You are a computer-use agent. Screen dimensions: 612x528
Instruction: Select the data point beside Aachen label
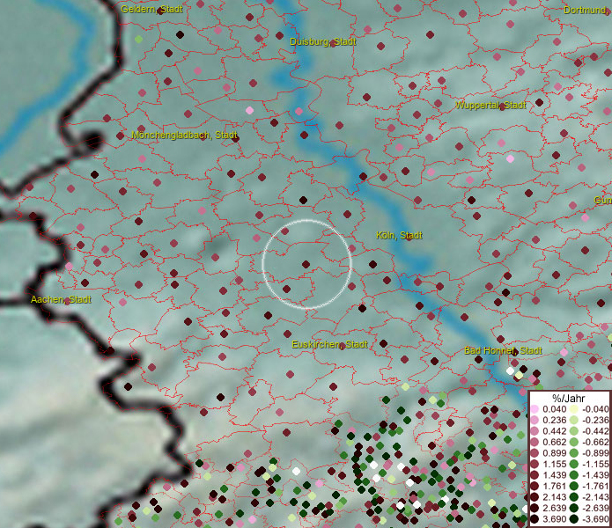[x=68, y=301]
